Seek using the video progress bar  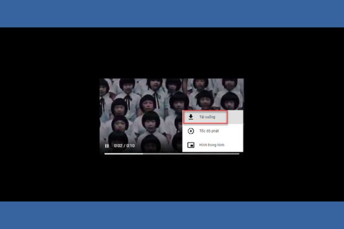point(172,154)
